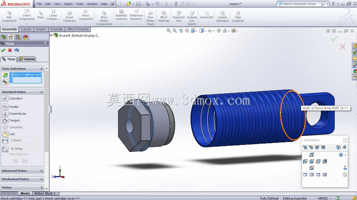Click the mate selections list box
Screen dimensions: 357x200
27,78
